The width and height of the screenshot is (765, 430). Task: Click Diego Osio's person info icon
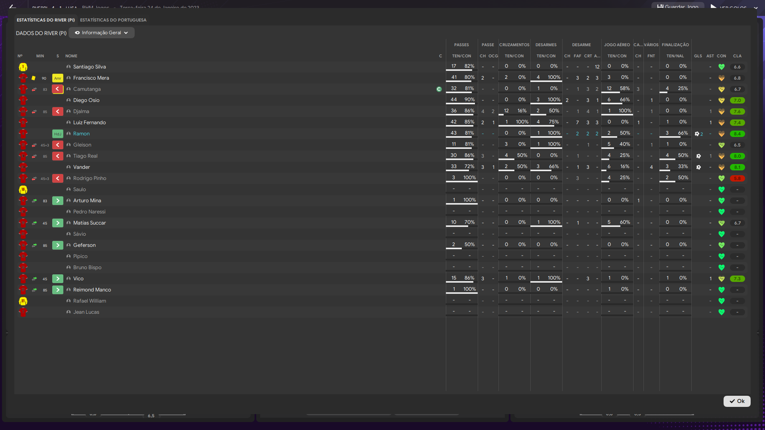[69, 100]
